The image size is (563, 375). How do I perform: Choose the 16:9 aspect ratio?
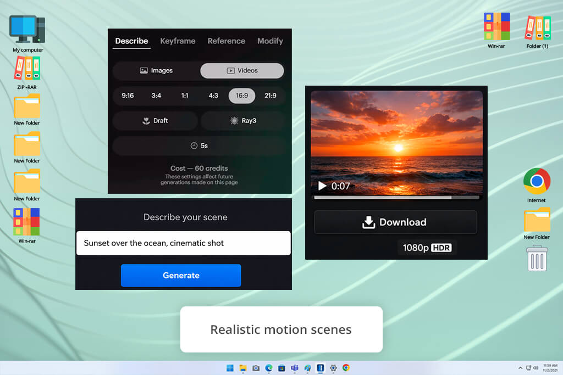(242, 96)
